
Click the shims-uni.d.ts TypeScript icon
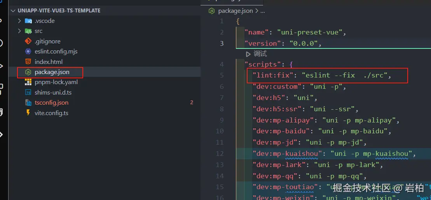[x=28, y=93]
